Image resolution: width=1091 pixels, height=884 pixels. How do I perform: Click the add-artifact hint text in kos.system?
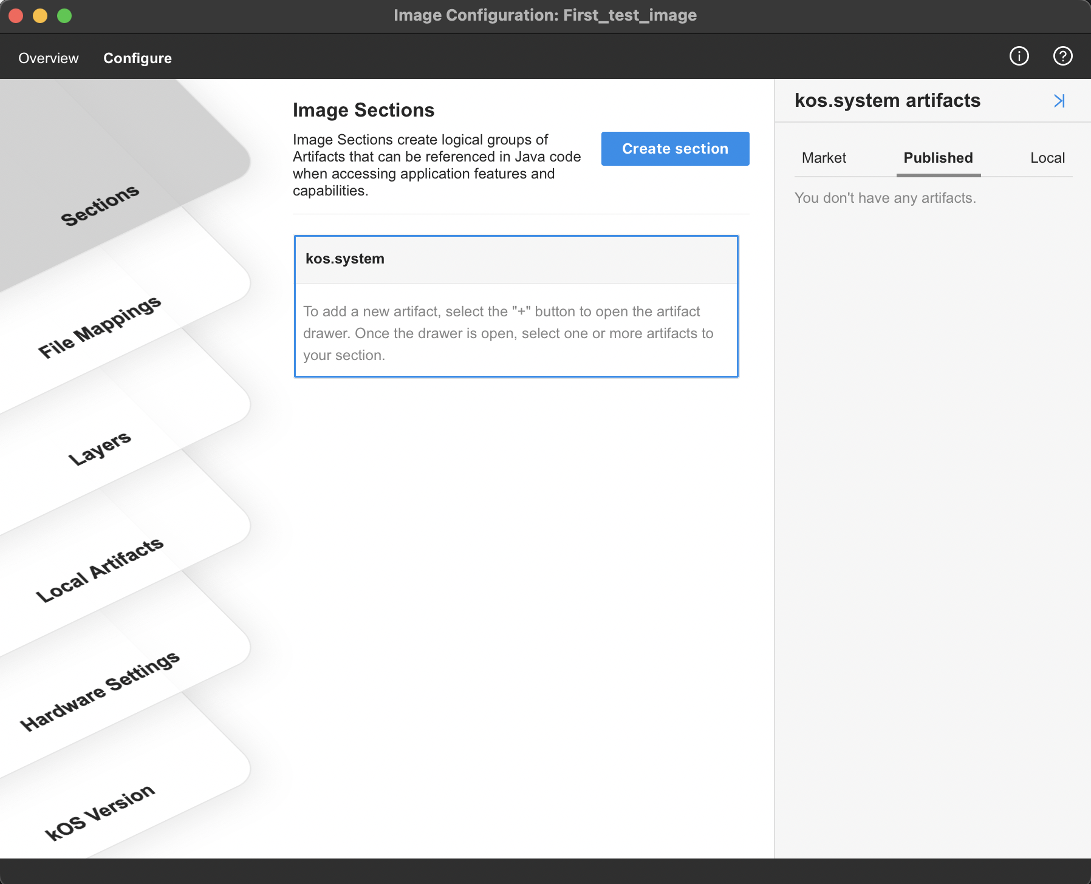508,333
